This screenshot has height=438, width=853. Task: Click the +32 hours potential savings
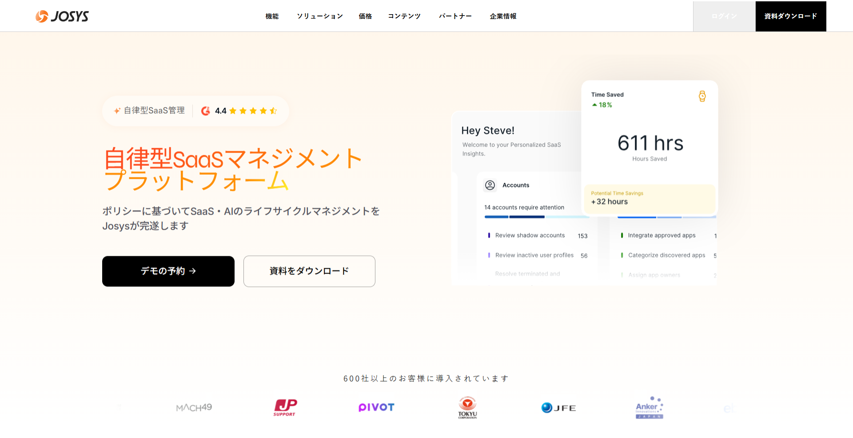610,202
